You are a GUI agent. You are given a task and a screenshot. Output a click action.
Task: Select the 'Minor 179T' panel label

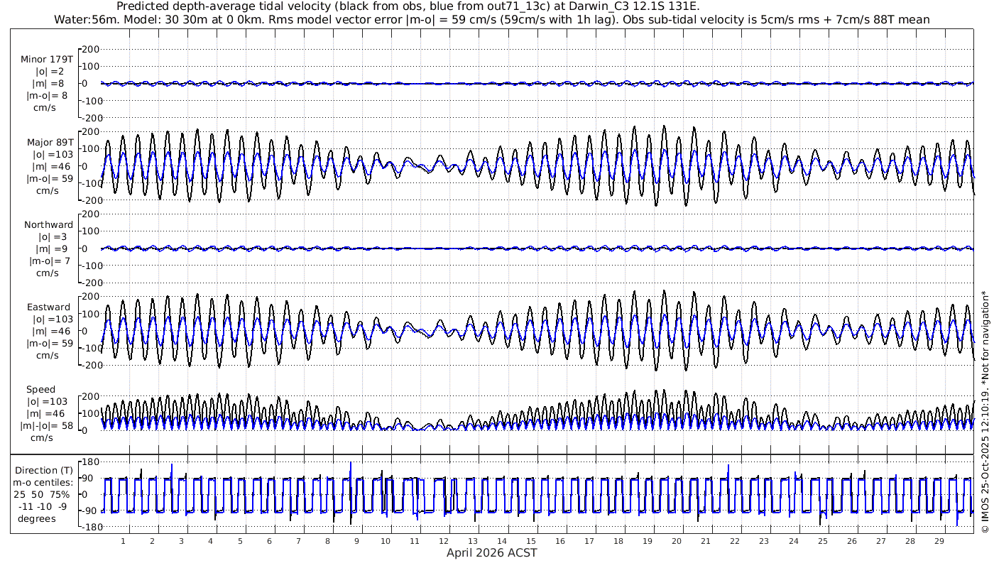coord(47,60)
